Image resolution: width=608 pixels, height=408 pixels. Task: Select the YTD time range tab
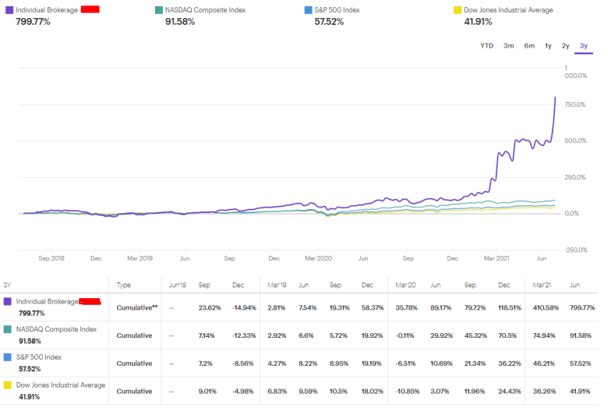(x=486, y=46)
